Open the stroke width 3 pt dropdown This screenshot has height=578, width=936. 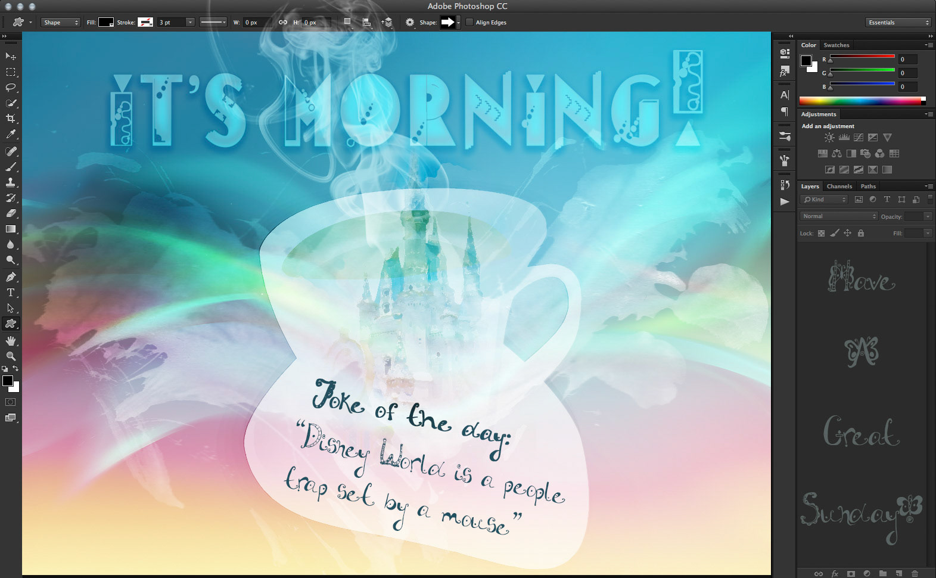click(x=190, y=23)
